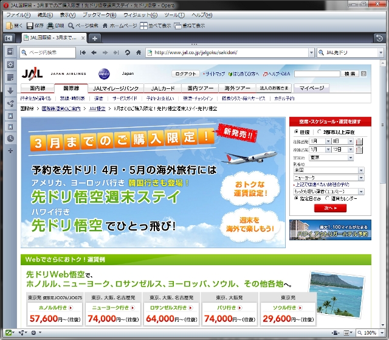This screenshot has width=389, height=340.
Task: Cascade windows with the cascade icon
Action: (177, 26)
